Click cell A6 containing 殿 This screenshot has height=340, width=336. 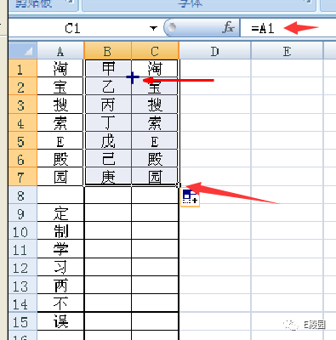point(60,158)
